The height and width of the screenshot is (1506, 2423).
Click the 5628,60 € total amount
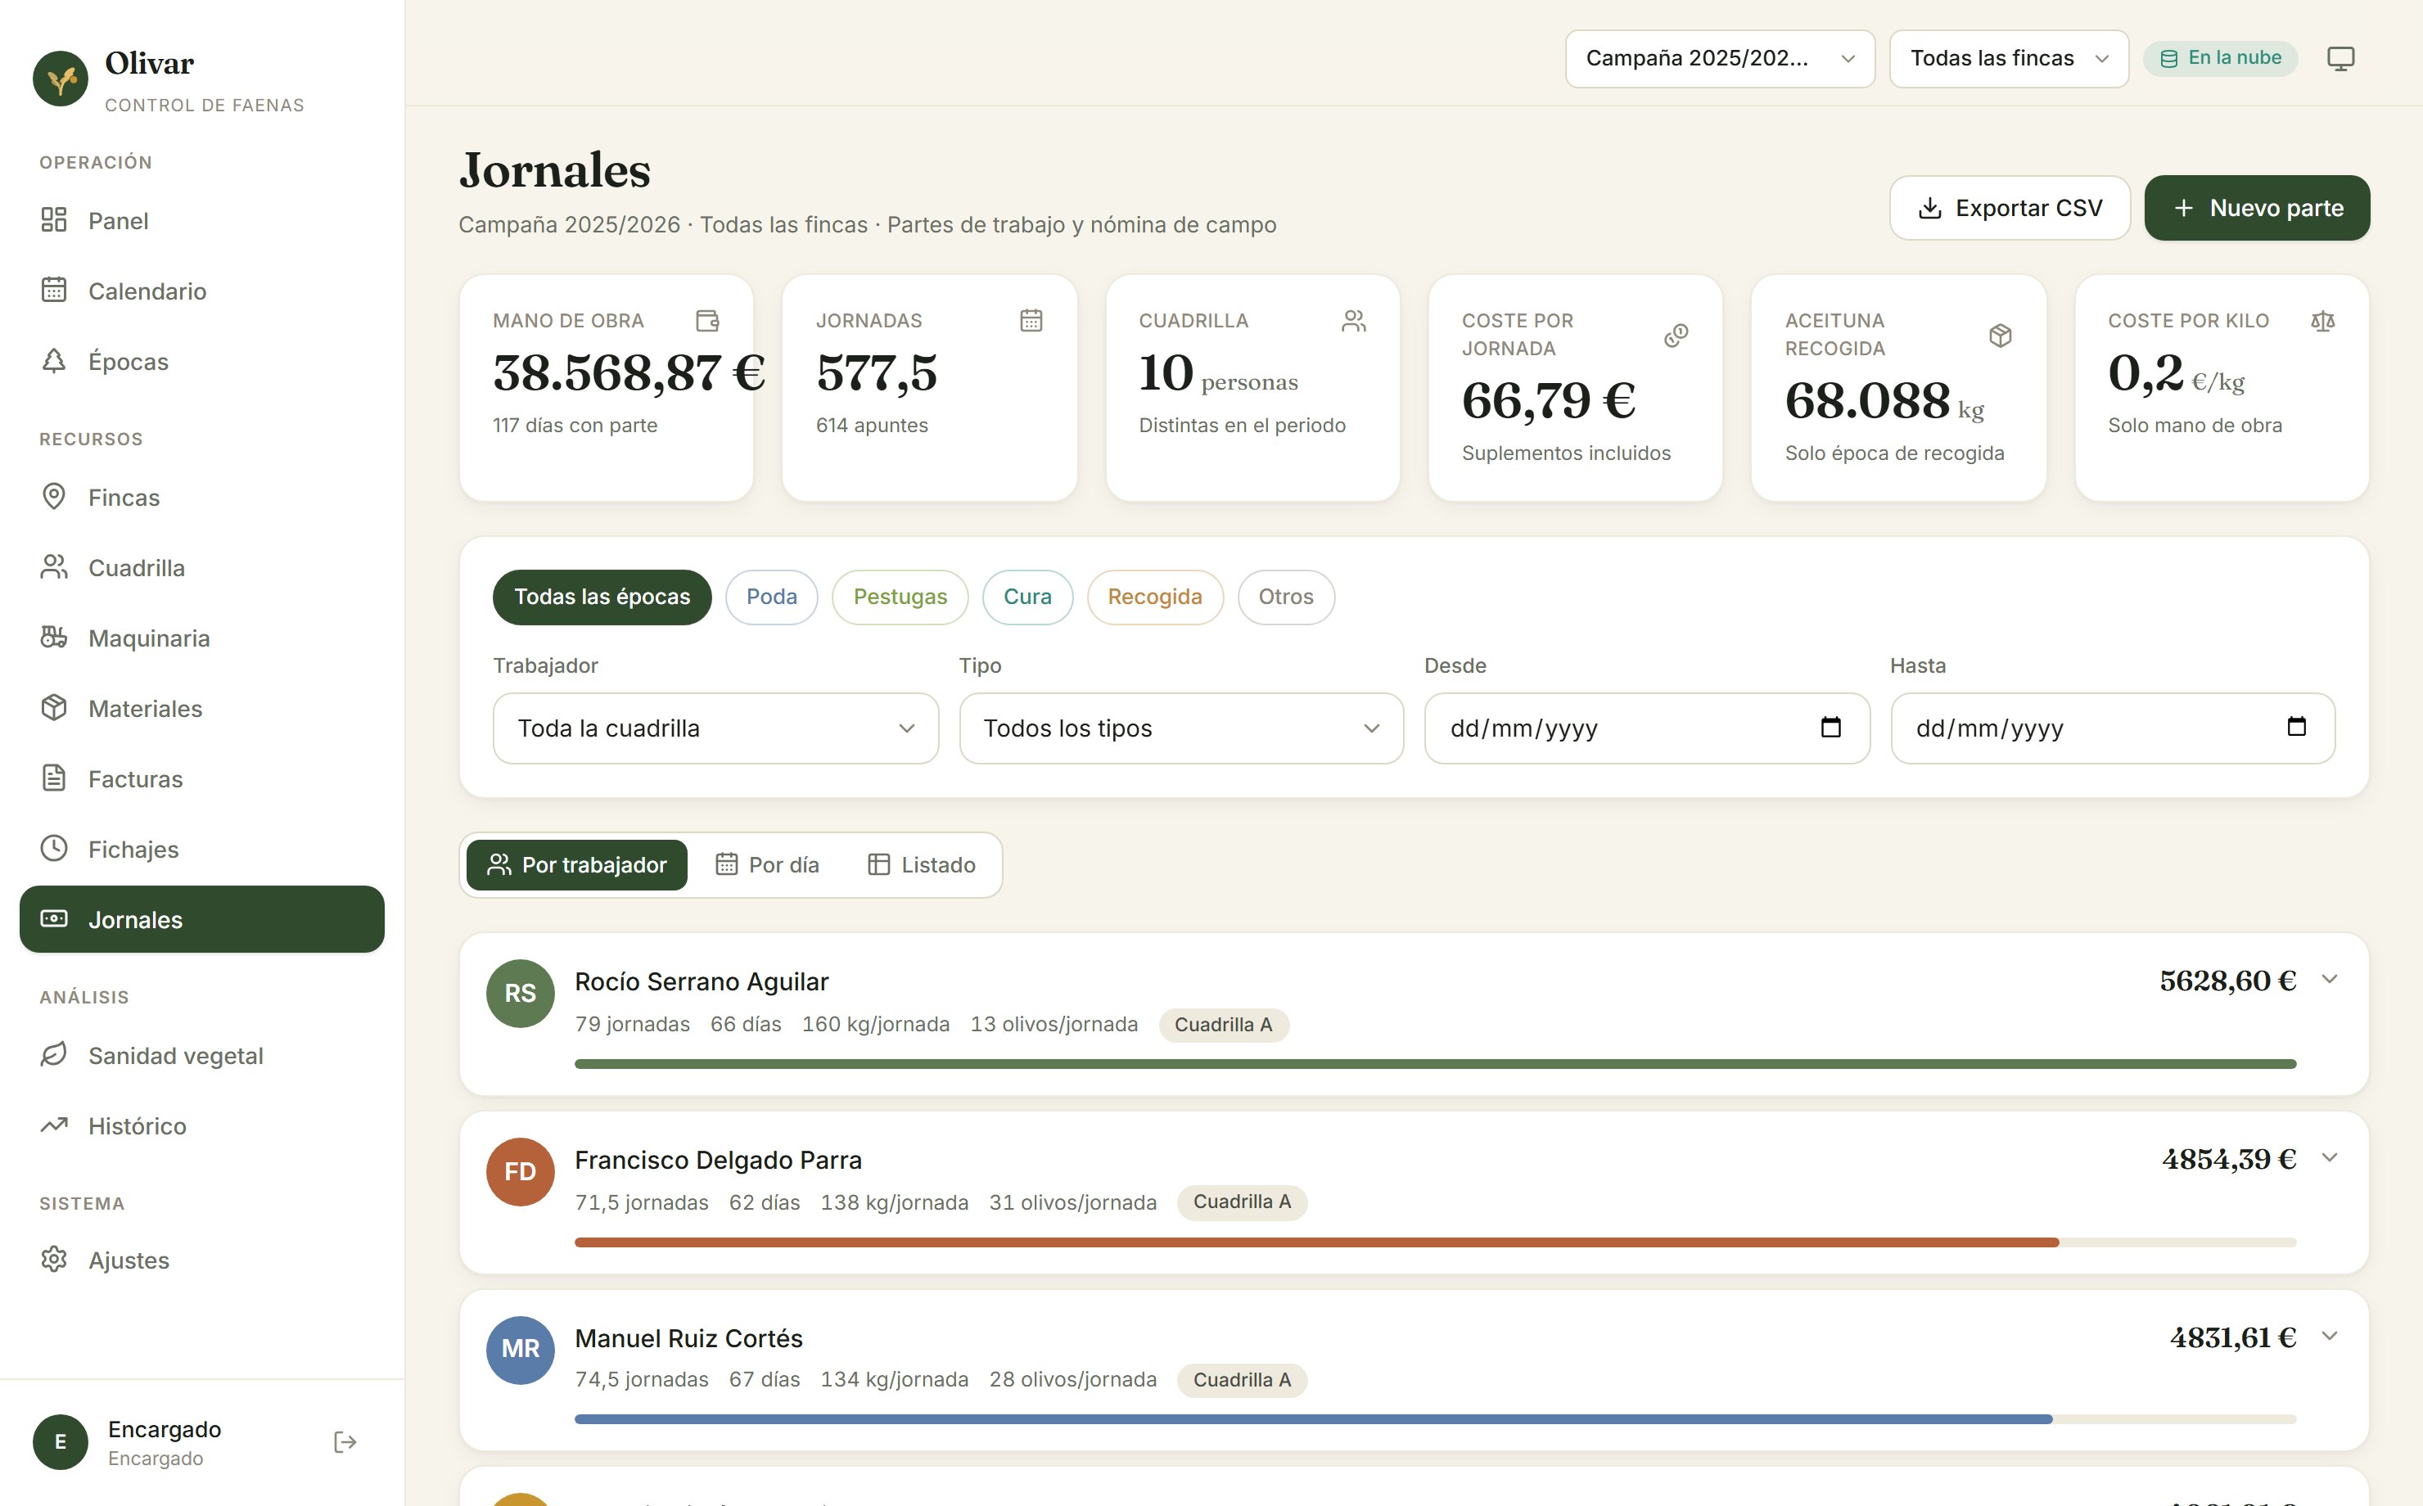[x=2228, y=981]
